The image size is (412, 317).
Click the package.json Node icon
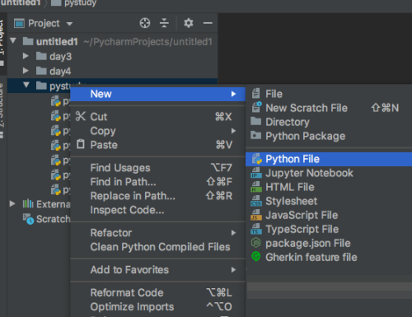(256, 243)
